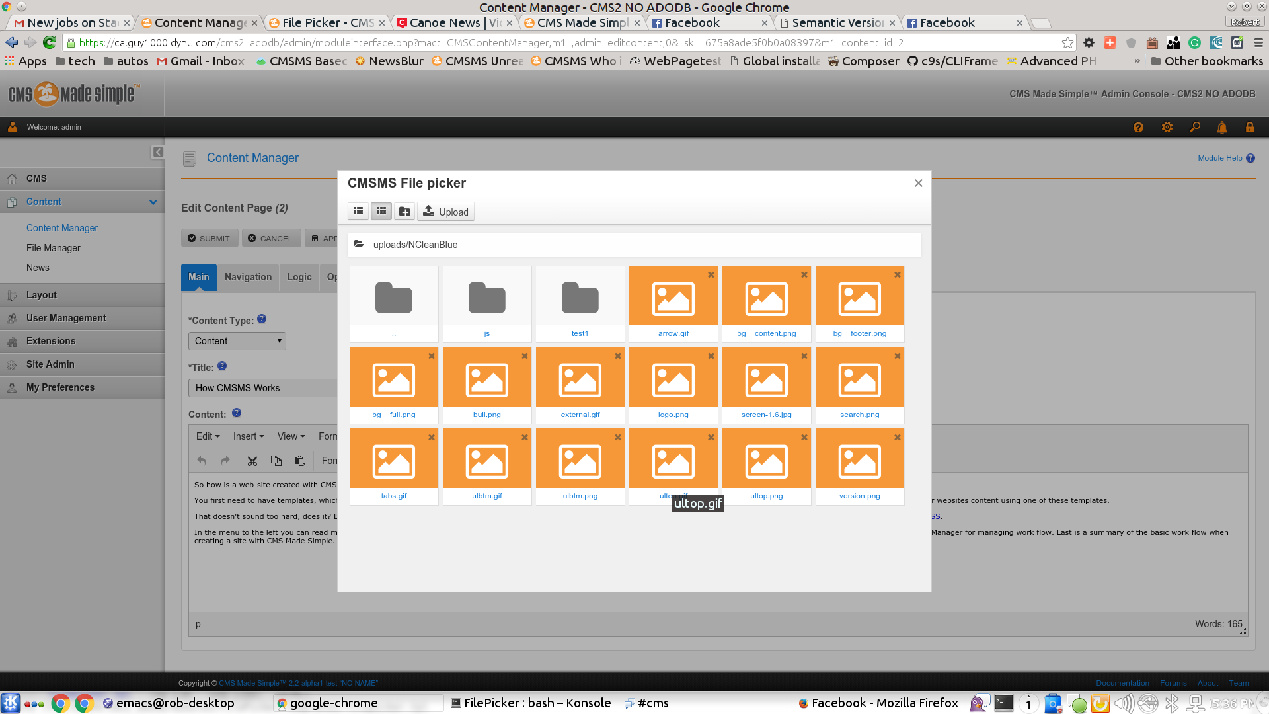Close the CMSMS File picker dialog
This screenshot has width=1269, height=714.
coord(919,183)
